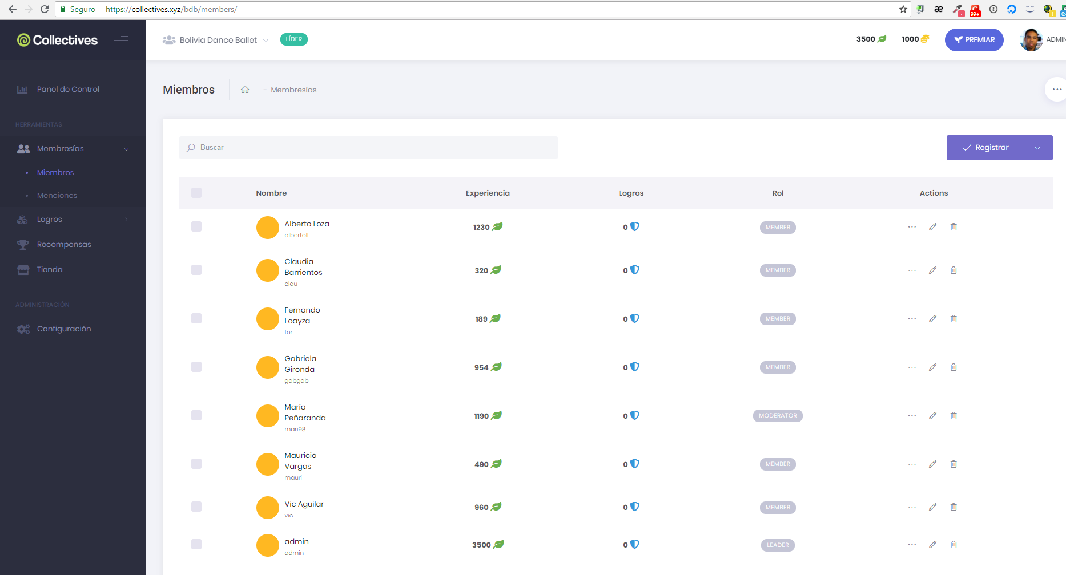Edit Vic Aguilar with pencil icon
The height and width of the screenshot is (575, 1066).
pos(932,507)
